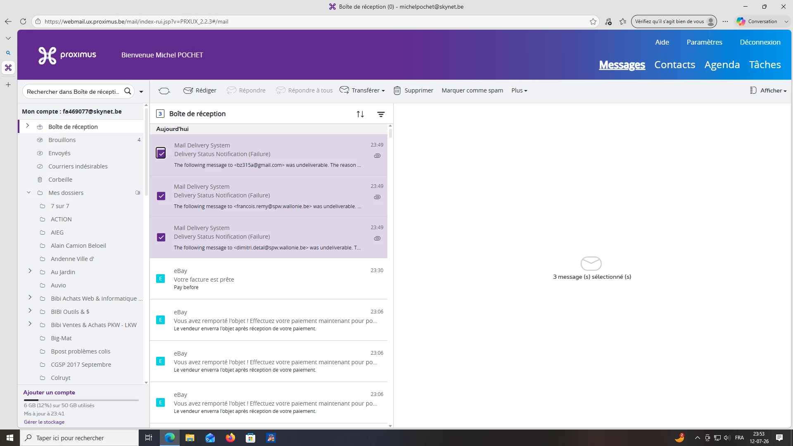Click the sort messages arrows icon

point(360,114)
